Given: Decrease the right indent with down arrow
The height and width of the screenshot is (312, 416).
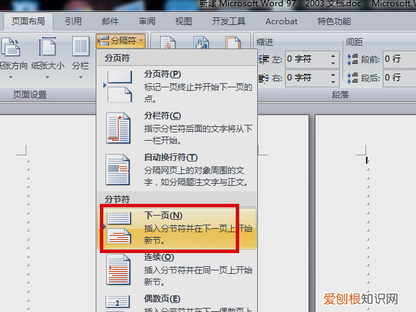Looking at the screenshot, I should pyautogui.click(x=333, y=82).
